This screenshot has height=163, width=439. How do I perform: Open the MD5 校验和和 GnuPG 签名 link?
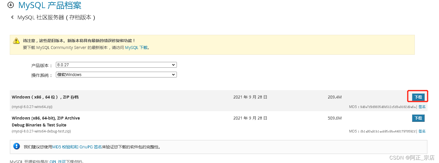coord(77,147)
